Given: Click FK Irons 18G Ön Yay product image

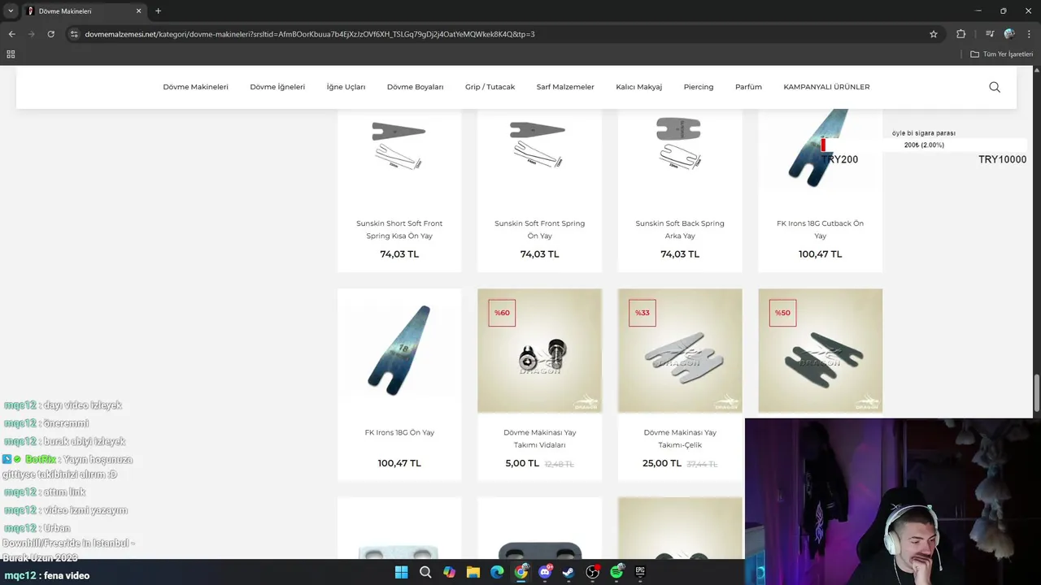Looking at the screenshot, I should [x=399, y=350].
